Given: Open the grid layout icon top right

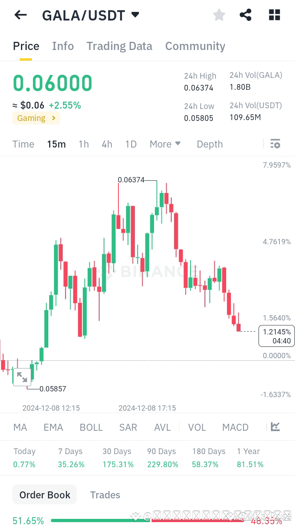Looking at the screenshot, I should coord(274,15).
